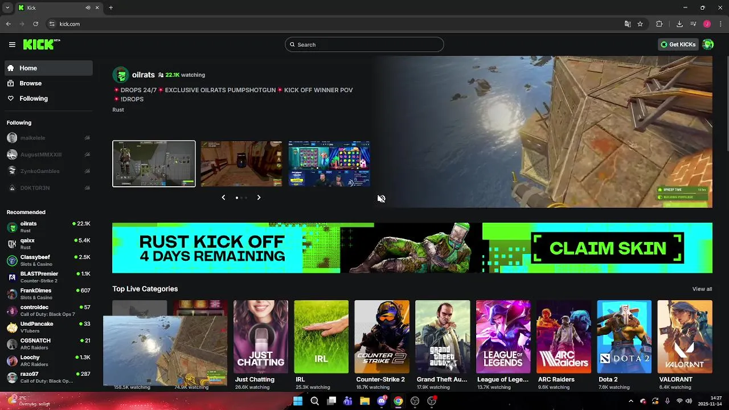729x410 pixels.
Task: Click the Rust Kick Off banner
Action: click(412, 248)
